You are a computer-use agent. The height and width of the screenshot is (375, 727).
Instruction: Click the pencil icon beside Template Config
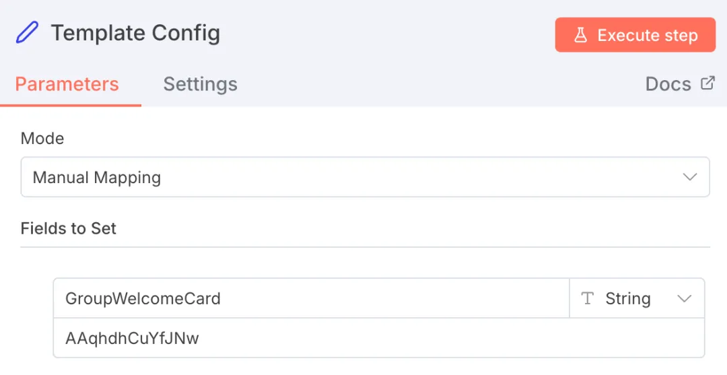27,32
